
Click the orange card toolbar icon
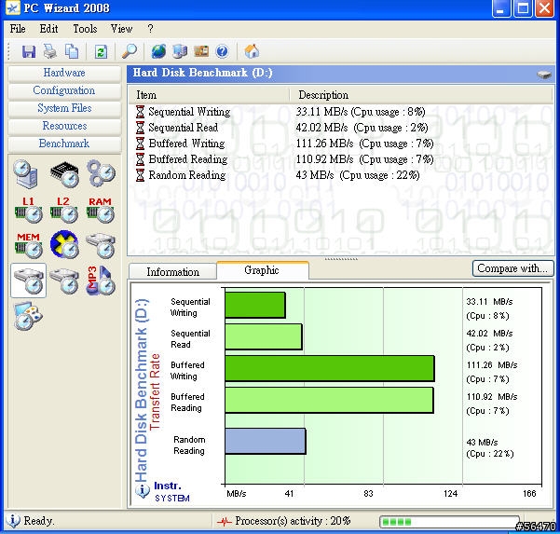tap(201, 51)
